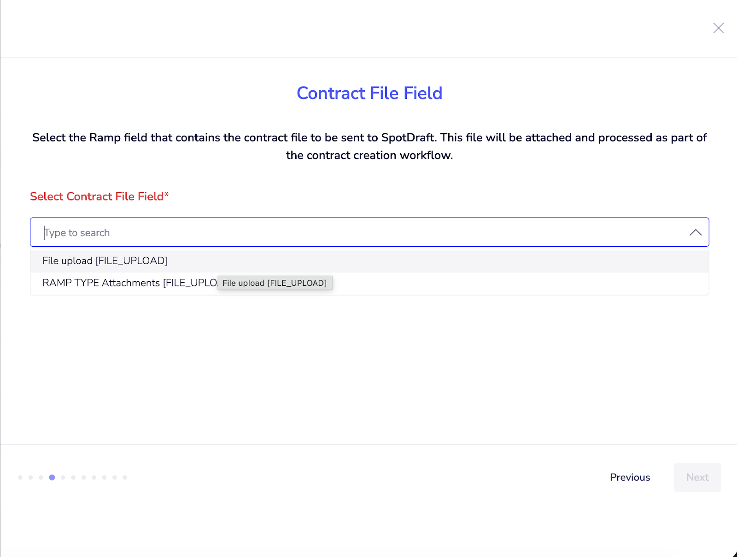Jump to the seventh step dot

point(84,477)
